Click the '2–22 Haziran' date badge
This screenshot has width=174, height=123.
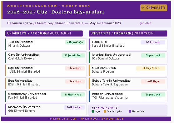[x=74, y=107]
